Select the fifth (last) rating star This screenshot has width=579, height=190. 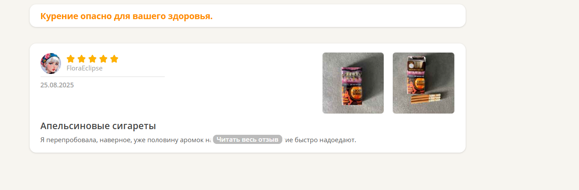click(114, 59)
